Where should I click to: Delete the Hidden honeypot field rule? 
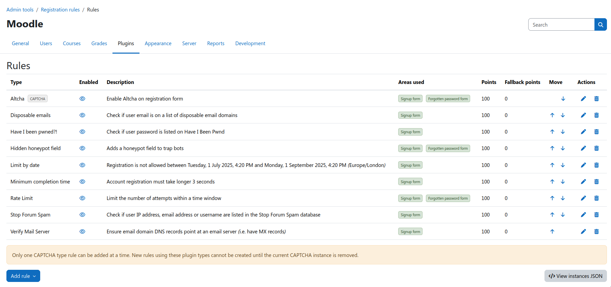[x=596, y=148]
